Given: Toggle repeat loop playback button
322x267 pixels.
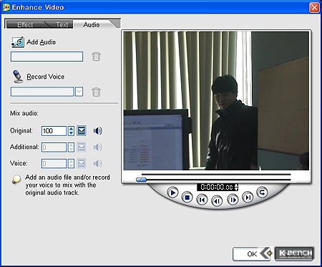Looking at the screenshot, I should [x=262, y=193].
